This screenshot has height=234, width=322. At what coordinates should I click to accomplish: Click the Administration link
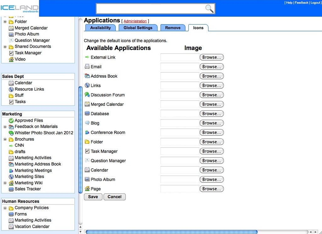tap(135, 21)
